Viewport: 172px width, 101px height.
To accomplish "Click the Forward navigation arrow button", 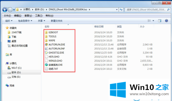I will (10, 10).
